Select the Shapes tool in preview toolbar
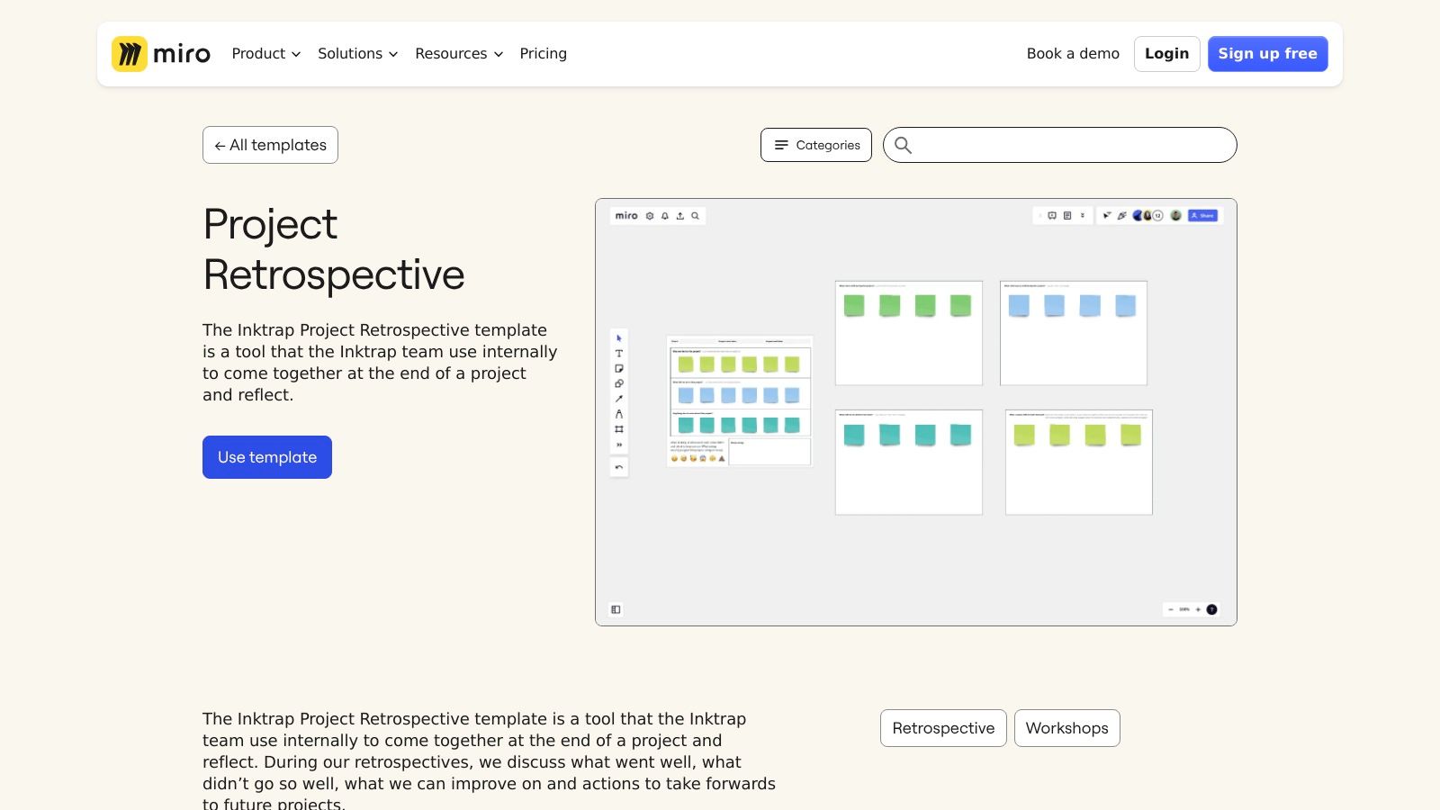 point(619,384)
